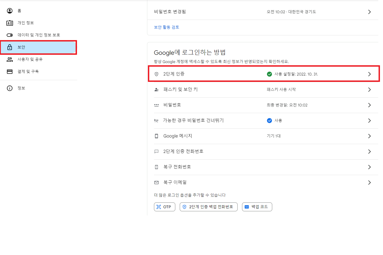Open 복구 이메일 row
Screen dimensions: 383x255
(266, 183)
